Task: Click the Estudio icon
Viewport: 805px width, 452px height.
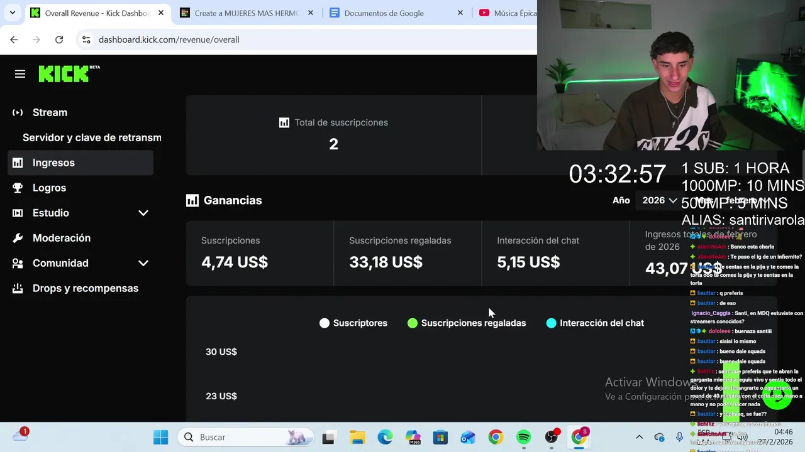Action: coord(18,213)
